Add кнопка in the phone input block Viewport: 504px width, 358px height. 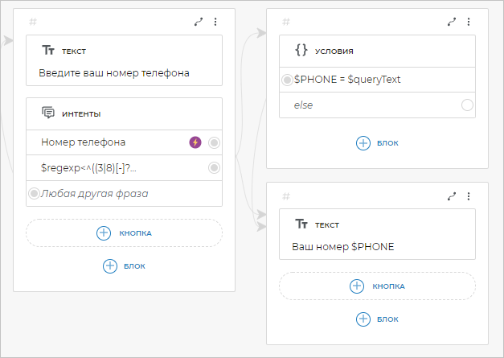[124, 232]
